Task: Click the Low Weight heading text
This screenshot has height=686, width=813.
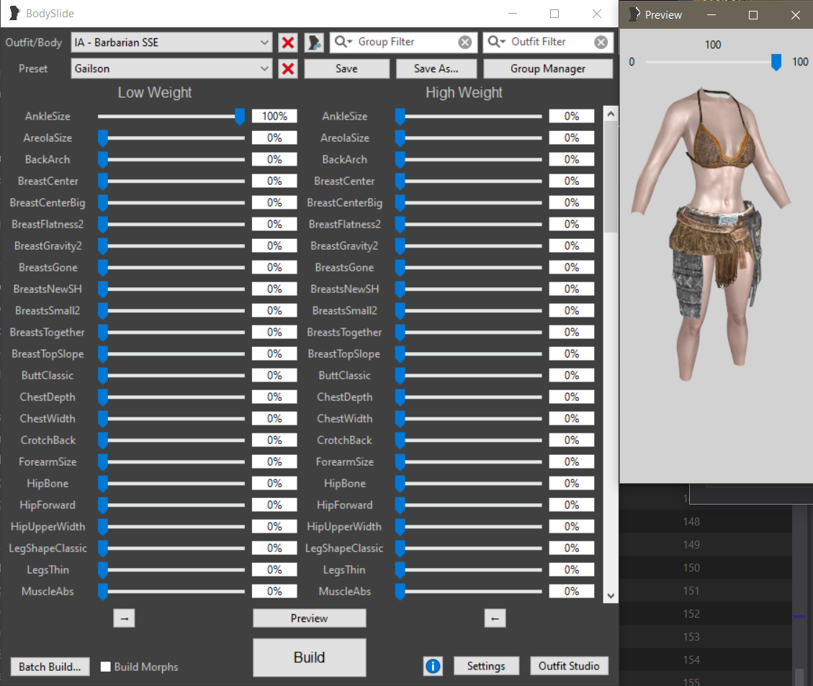Action: 155,93
